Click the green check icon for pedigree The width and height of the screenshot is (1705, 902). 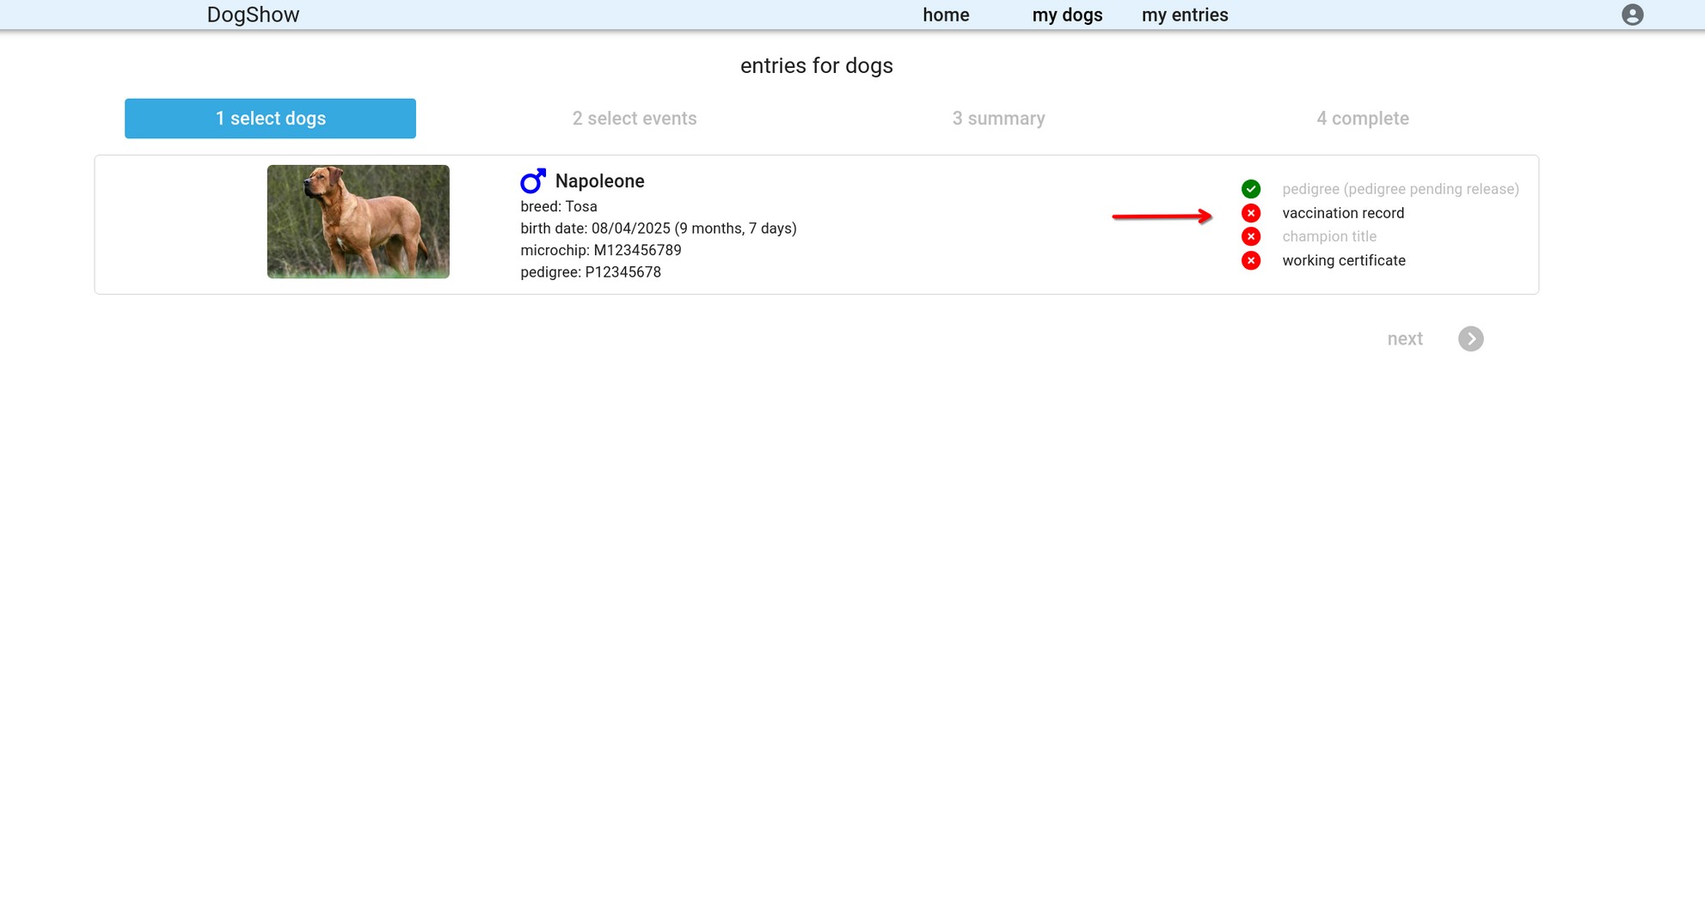(1251, 189)
